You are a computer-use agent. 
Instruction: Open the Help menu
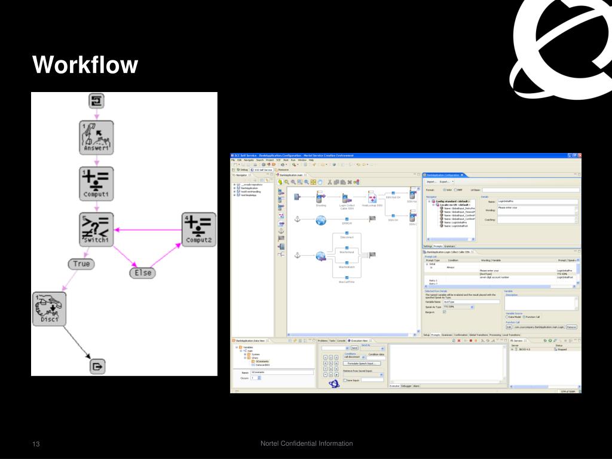point(311,160)
